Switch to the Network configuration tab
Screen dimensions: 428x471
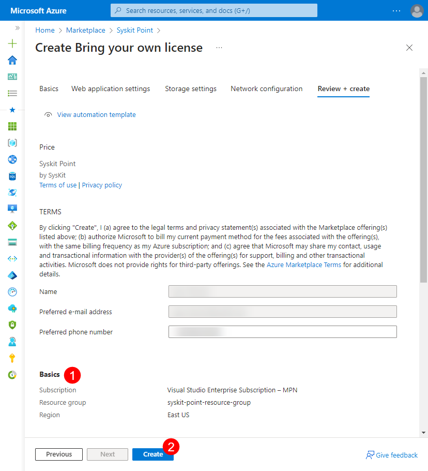(266, 89)
